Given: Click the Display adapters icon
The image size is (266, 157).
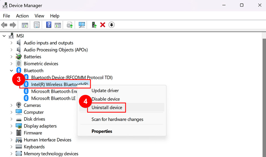Looking at the screenshot, I should pyautogui.click(x=19, y=126).
